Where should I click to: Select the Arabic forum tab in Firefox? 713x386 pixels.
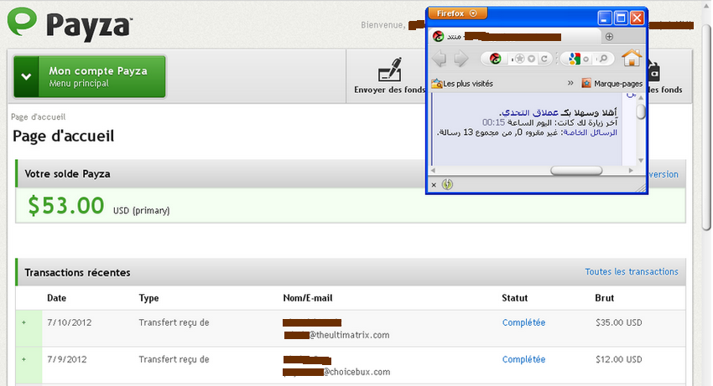click(515, 36)
